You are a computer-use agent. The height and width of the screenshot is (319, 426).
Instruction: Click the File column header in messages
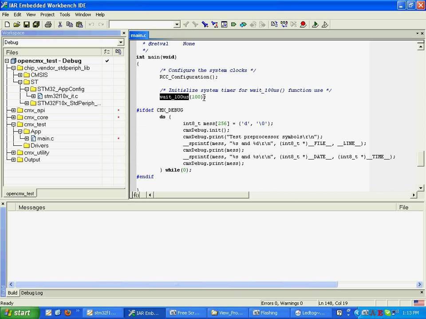pyautogui.click(x=410, y=207)
